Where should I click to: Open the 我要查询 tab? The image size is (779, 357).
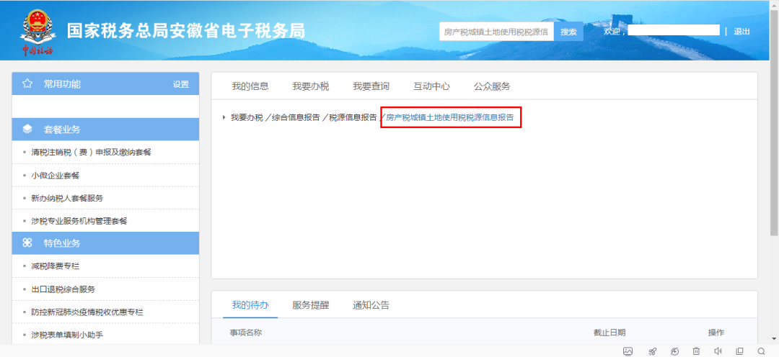tap(371, 86)
